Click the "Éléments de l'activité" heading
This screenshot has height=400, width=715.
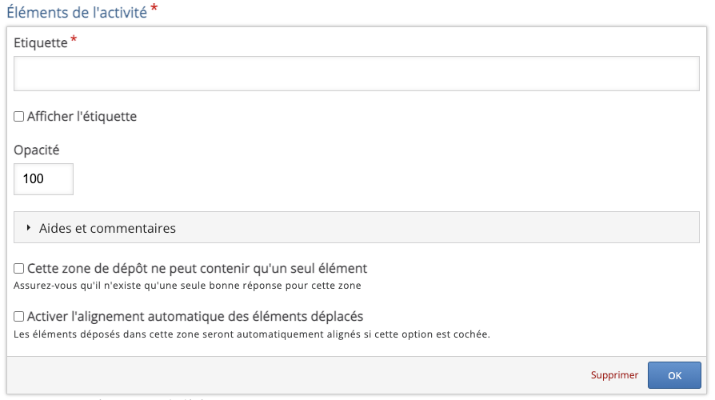[x=77, y=11]
